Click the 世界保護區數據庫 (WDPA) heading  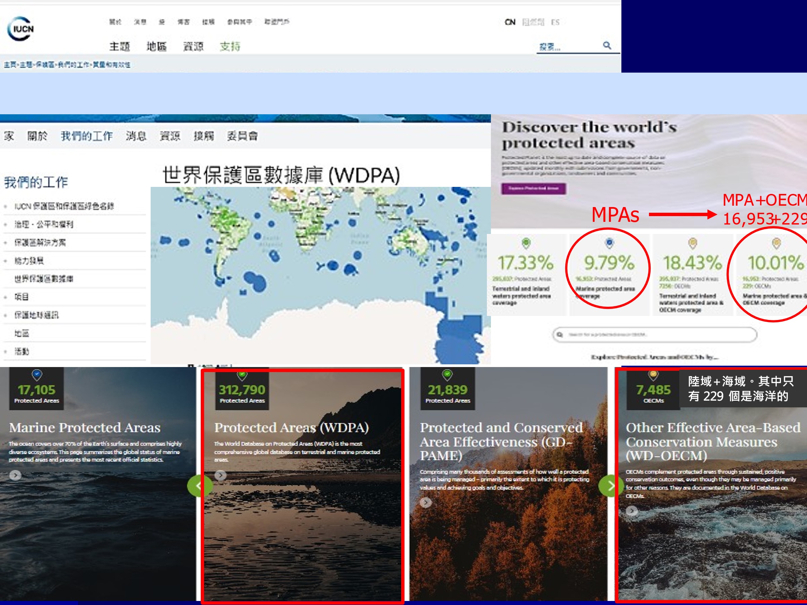(281, 175)
